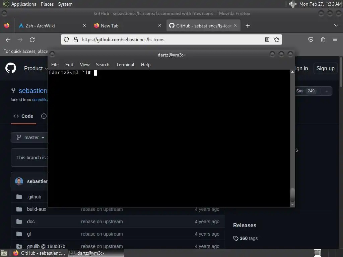Click the URL address bar
Image resolution: width=343 pixels, height=257 pixels.
171,39
